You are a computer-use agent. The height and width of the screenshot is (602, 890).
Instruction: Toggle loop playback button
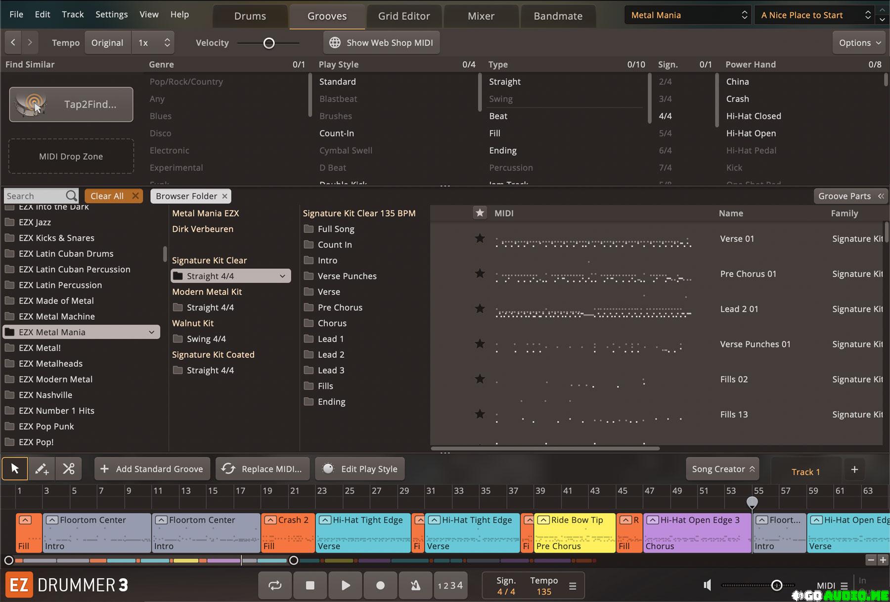[275, 585]
